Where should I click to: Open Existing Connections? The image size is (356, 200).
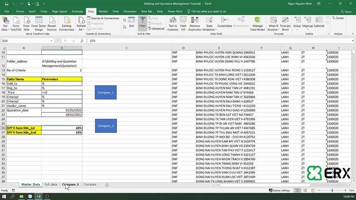tap(67, 24)
